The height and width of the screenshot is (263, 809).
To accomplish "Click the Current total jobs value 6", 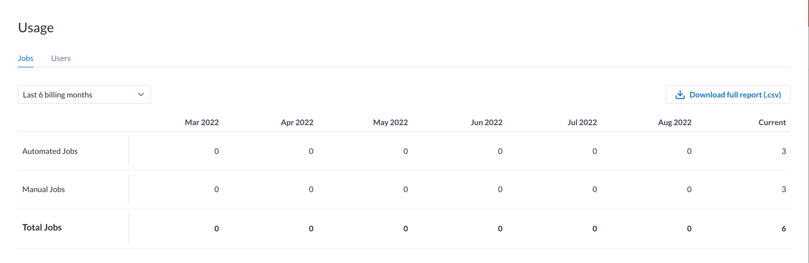I will [x=783, y=228].
